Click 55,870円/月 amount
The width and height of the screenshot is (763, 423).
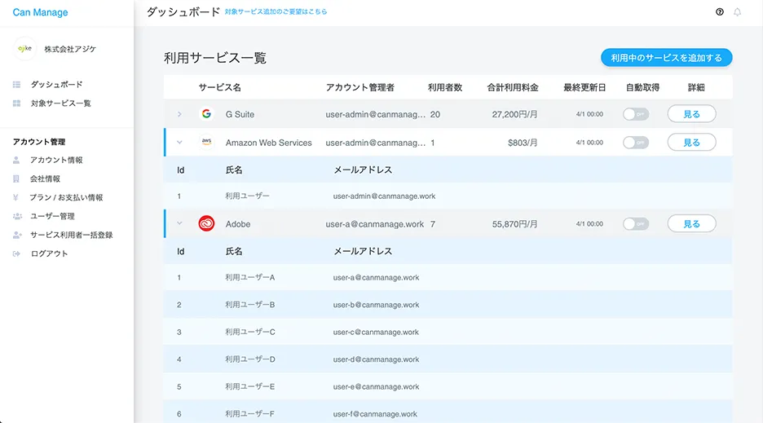pyautogui.click(x=515, y=224)
